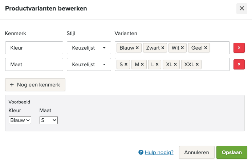
Task: Click the Kleur attribute name field
Action: [x=34, y=48]
